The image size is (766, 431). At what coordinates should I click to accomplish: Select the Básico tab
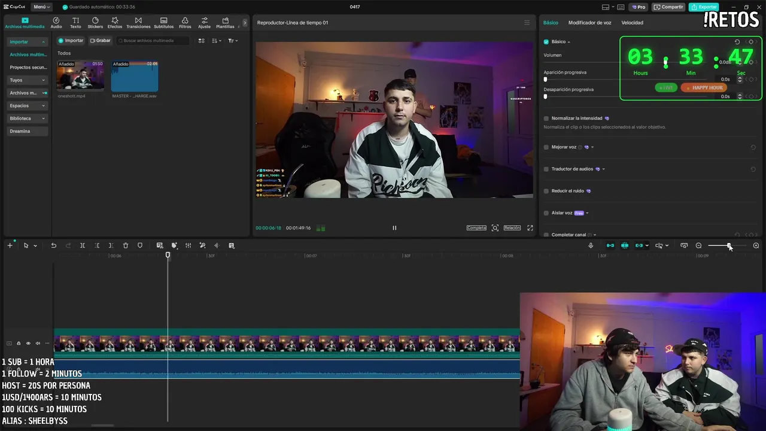pyautogui.click(x=551, y=23)
